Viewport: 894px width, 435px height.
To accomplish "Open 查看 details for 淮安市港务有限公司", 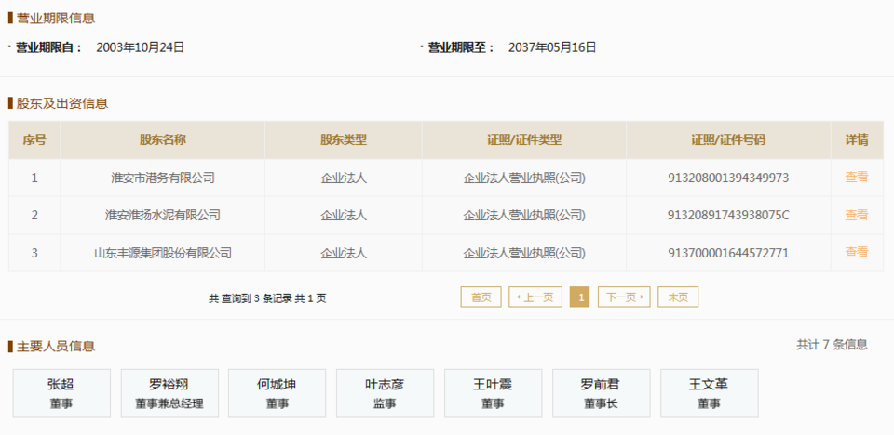I will point(856,177).
